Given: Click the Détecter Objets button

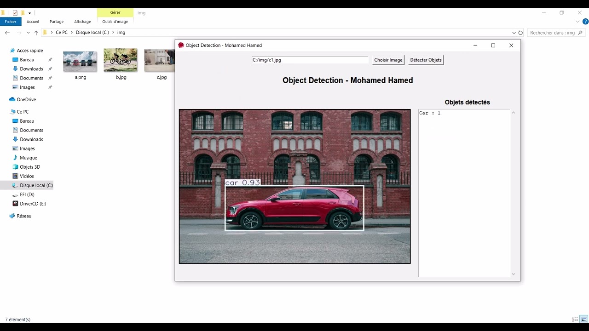Looking at the screenshot, I should [x=426, y=60].
